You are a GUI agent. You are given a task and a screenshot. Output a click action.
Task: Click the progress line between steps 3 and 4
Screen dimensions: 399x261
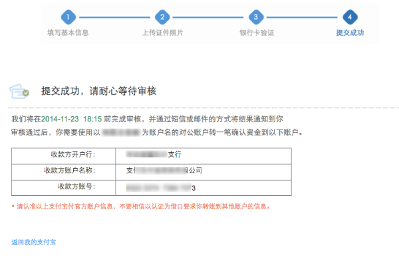[x=302, y=17]
